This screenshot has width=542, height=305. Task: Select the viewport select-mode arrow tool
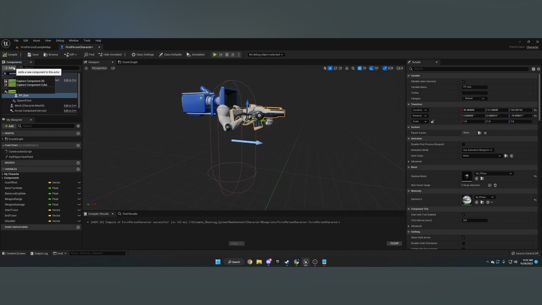[325, 68]
